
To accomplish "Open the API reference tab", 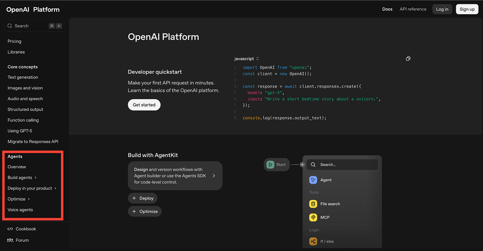I will (413, 9).
